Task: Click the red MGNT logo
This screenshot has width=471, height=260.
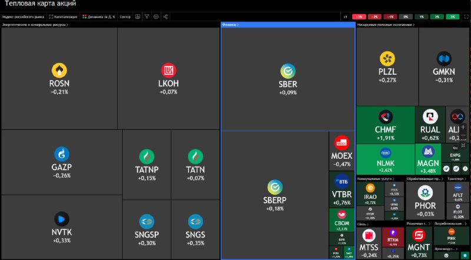Action: tap(419, 236)
